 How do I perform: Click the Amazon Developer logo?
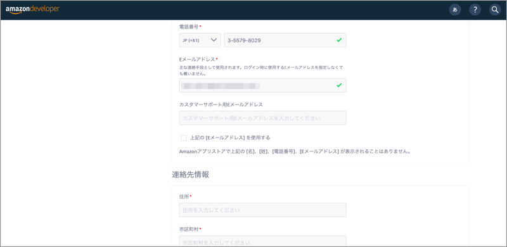32,9
